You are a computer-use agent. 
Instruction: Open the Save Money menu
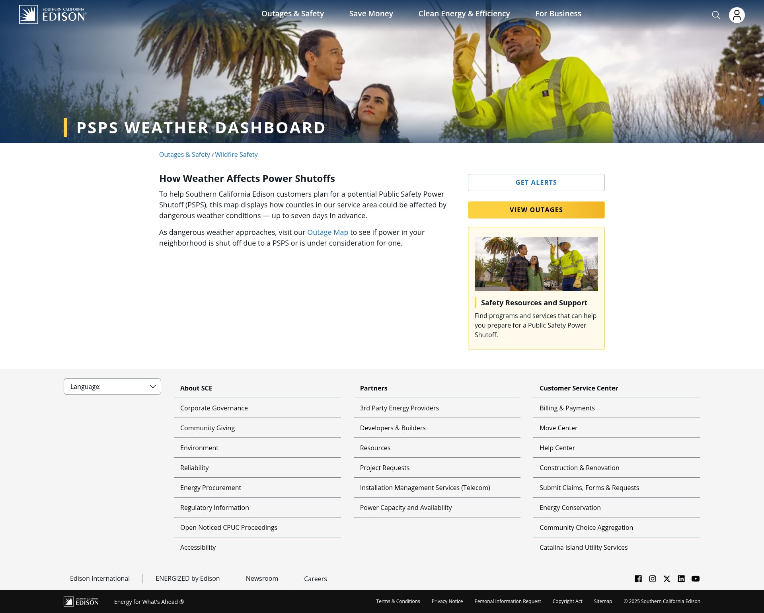(371, 14)
